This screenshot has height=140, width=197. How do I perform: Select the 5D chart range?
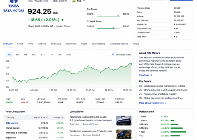pos(17,55)
